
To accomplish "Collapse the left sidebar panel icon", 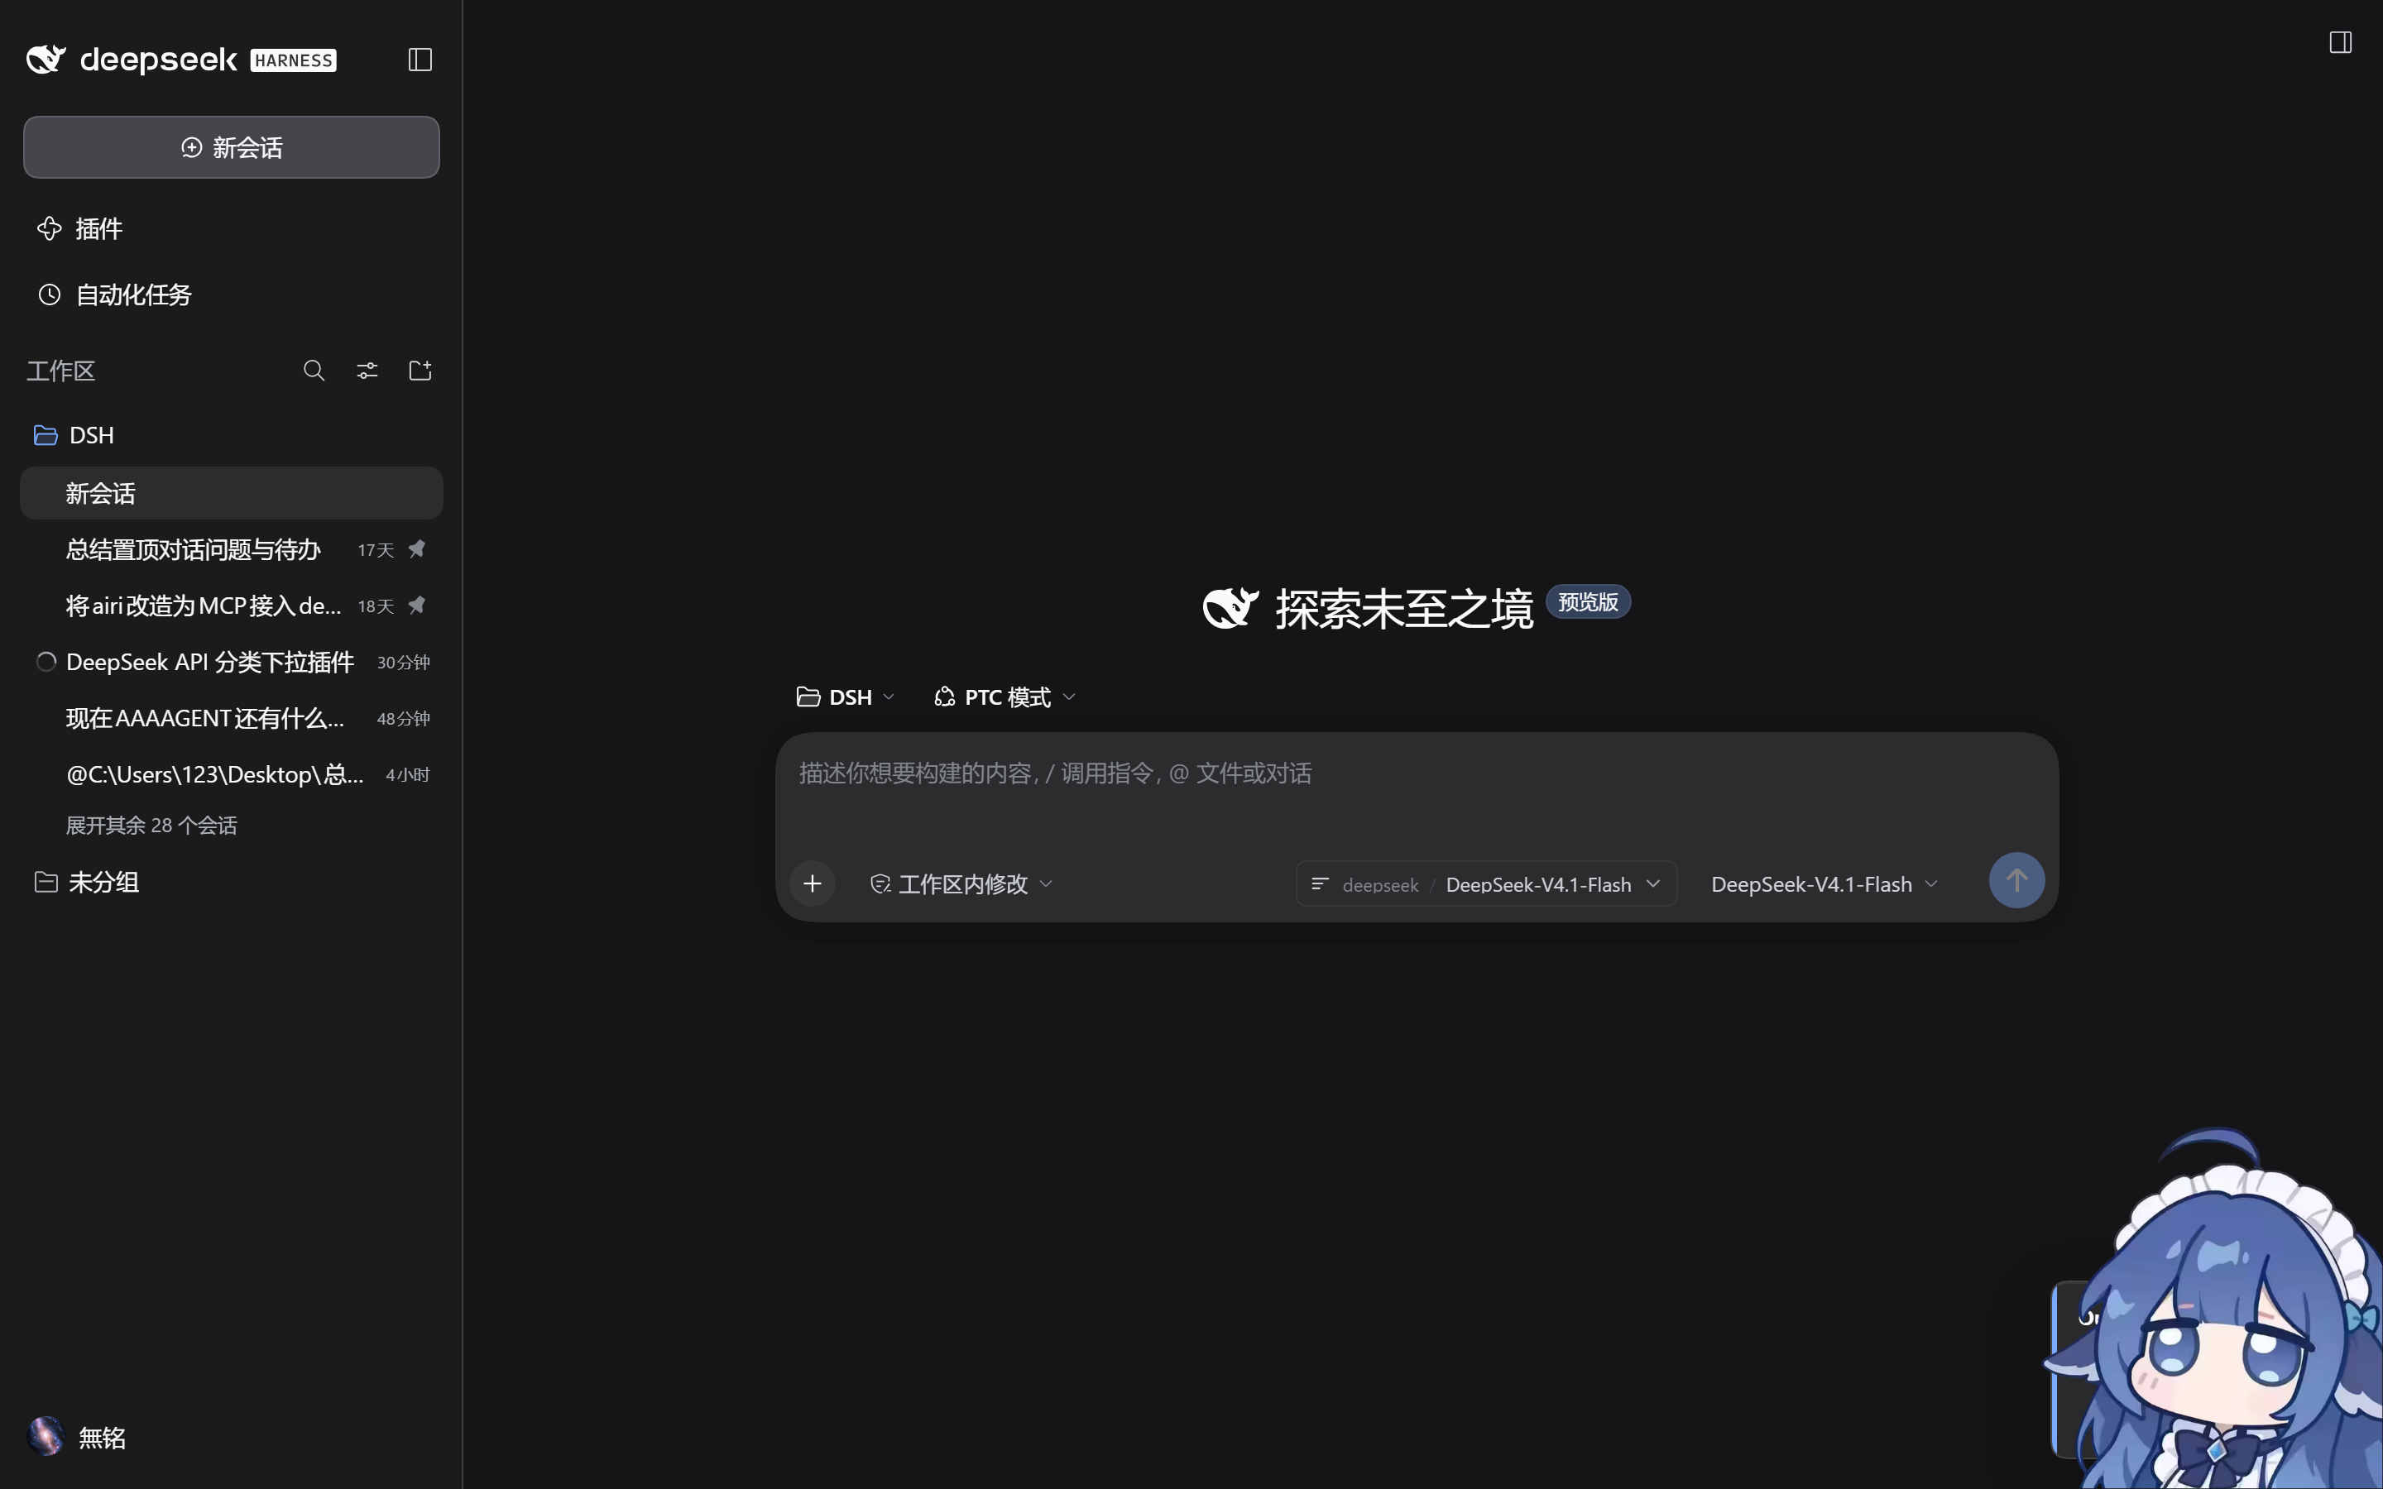I will (420, 60).
